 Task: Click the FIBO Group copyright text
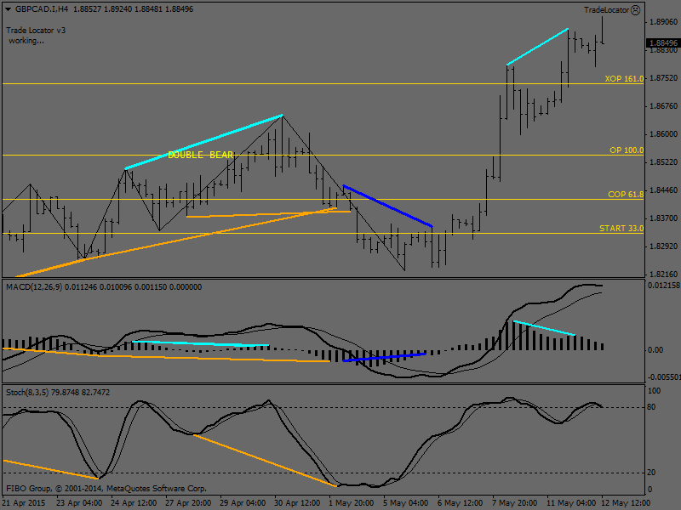pyautogui.click(x=106, y=489)
